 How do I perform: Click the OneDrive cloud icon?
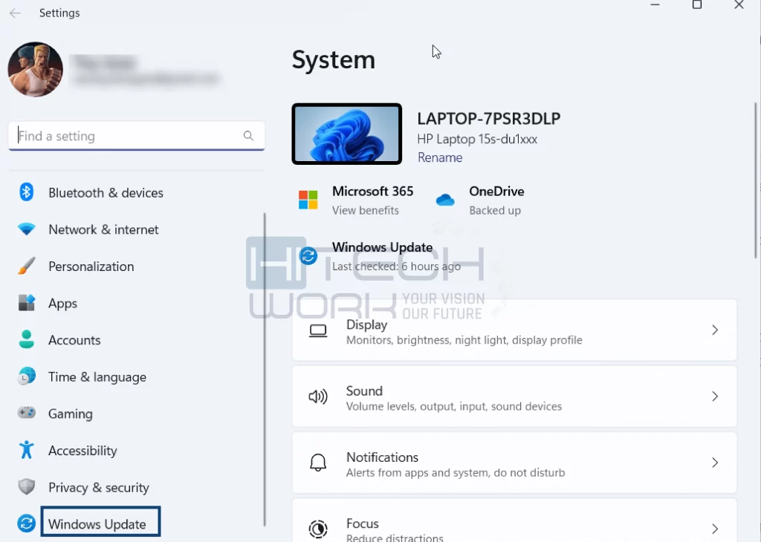[x=445, y=200]
